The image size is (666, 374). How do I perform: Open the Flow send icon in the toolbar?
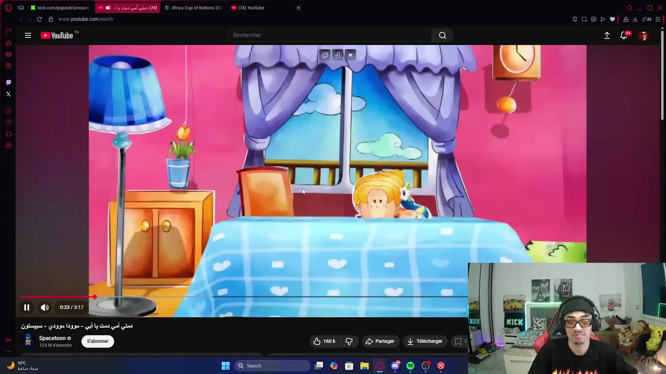pyautogui.click(x=603, y=19)
